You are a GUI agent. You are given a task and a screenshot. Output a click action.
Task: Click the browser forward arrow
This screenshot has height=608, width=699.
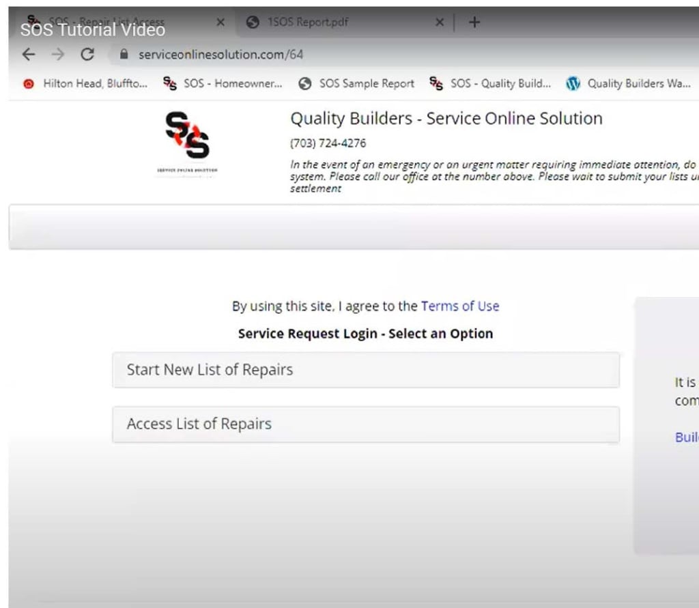coord(58,55)
